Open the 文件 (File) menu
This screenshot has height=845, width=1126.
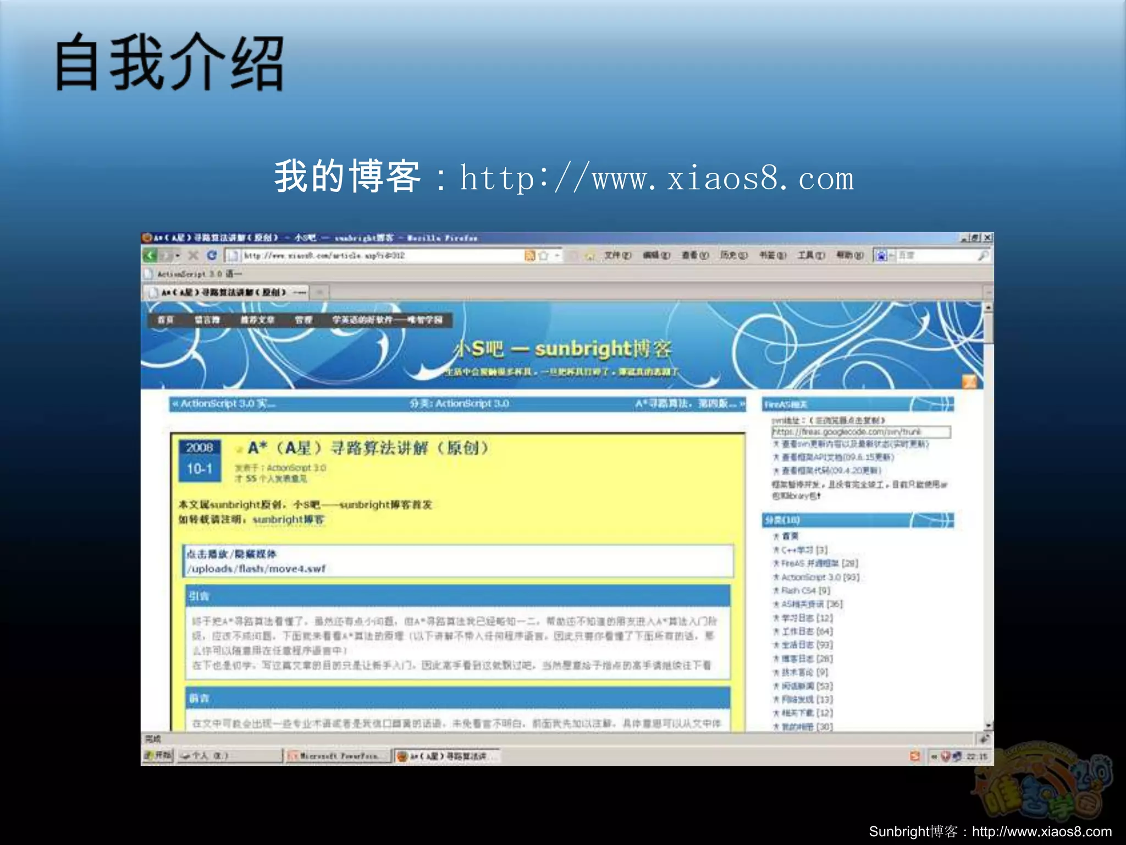click(617, 255)
